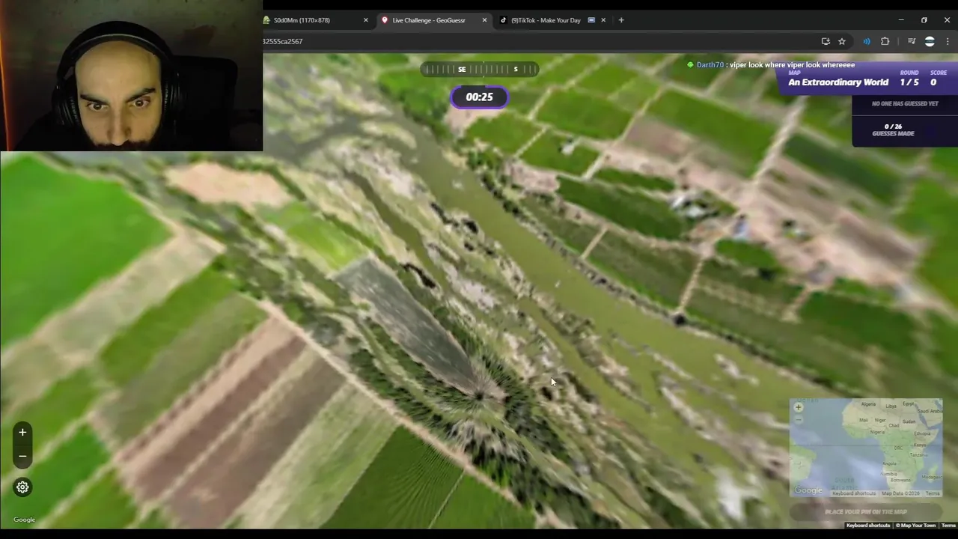Click the 00:25 countdown timer

(x=480, y=97)
